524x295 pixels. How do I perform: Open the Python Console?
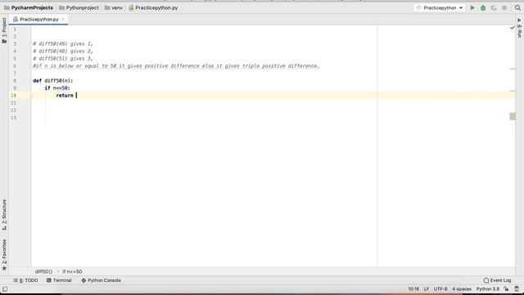[101, 280]
